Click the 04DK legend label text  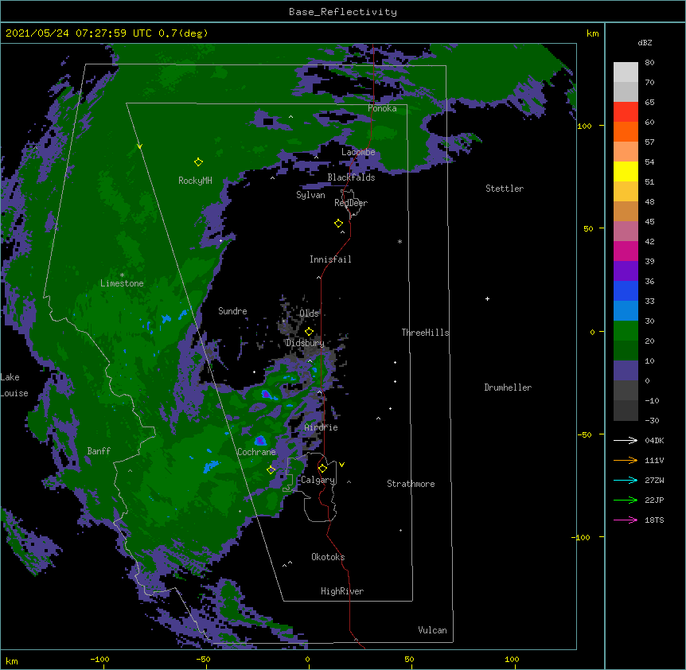(x=654, y=440)
